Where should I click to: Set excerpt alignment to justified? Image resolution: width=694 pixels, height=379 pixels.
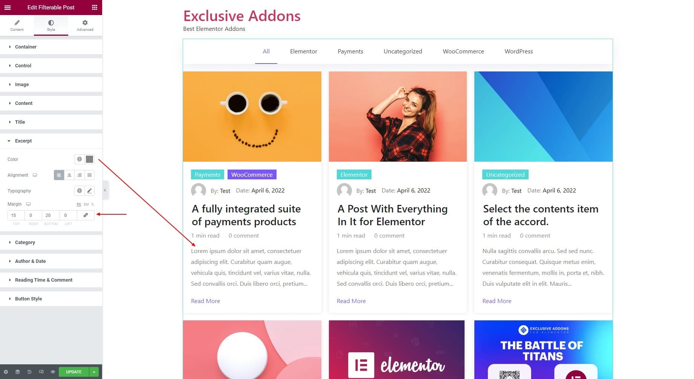pos(89,175)
